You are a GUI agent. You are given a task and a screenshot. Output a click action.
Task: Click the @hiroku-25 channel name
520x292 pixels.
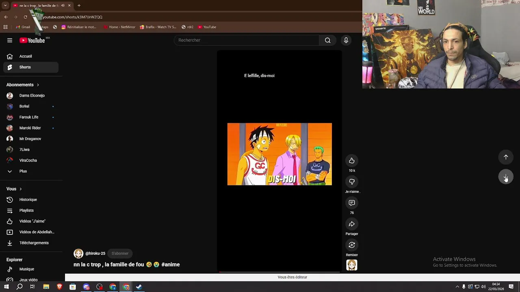pos(95,253)
